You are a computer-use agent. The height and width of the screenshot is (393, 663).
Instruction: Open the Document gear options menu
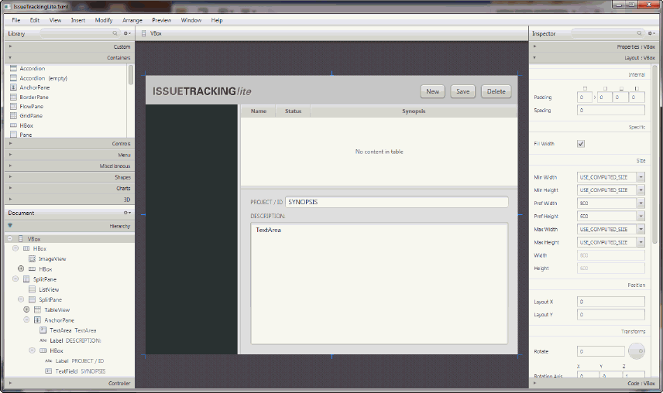127,213
